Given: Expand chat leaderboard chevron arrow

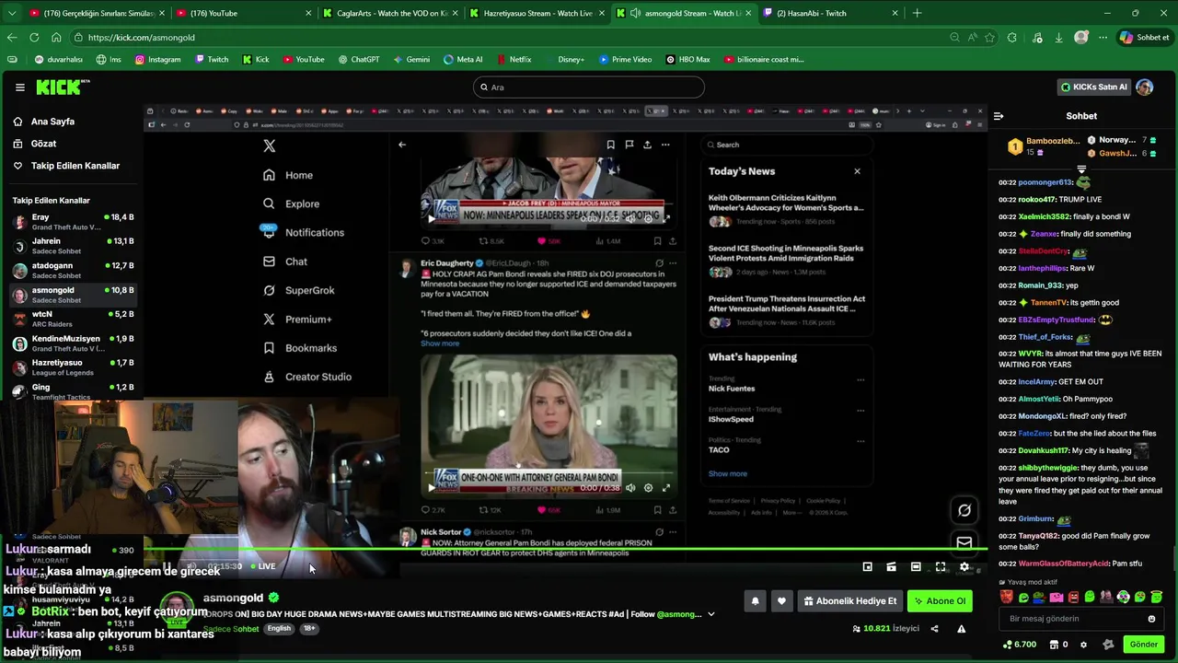Looking at the screenshot, I should click(1081, 169).
